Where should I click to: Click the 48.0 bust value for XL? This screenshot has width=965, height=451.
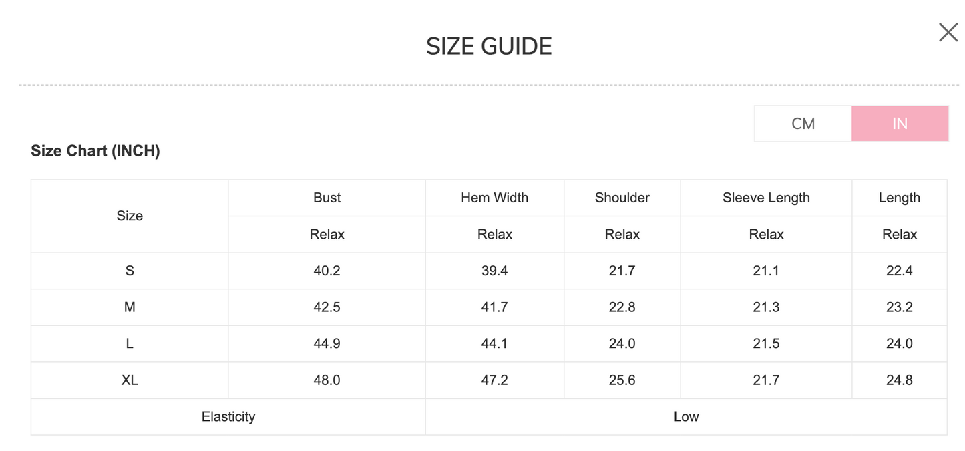tap(327, 380)
